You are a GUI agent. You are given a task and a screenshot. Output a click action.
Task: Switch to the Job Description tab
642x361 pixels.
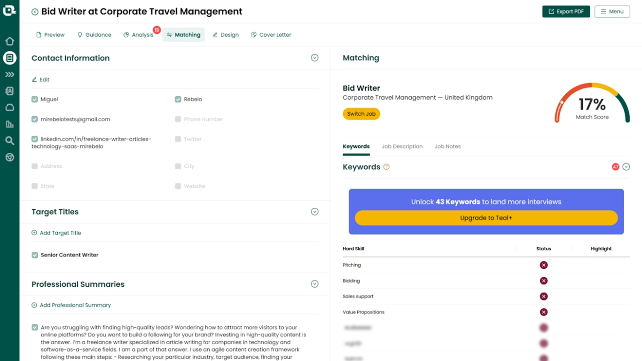point(402,147)
